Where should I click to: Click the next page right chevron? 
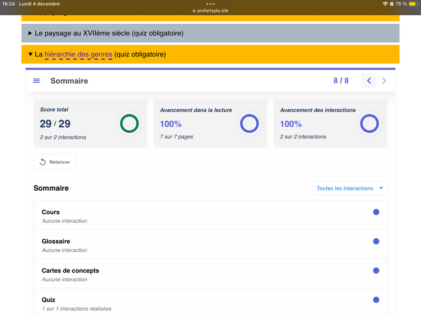pyautogui.click(x=384, y=81)
